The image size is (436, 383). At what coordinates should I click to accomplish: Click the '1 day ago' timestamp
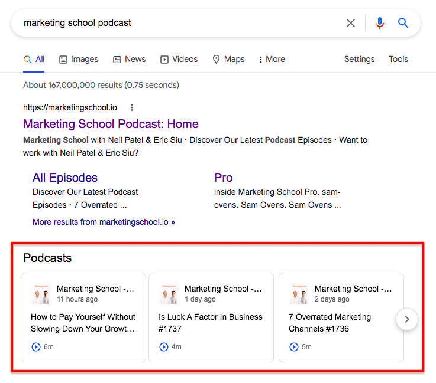coord(200,299)
